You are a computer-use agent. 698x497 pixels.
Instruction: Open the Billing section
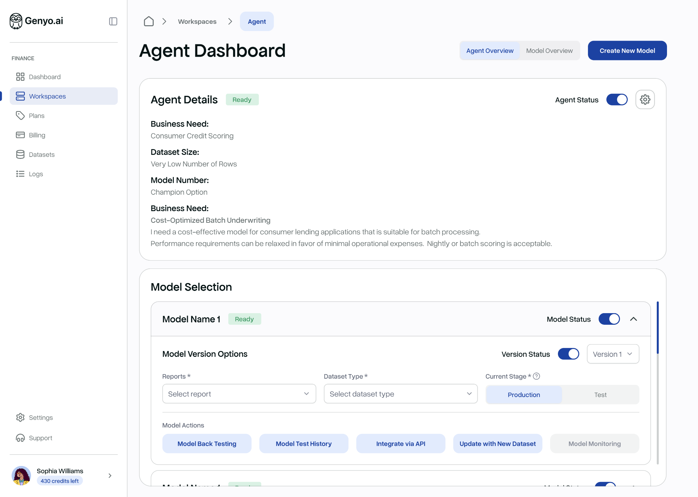click(x=37, y=135)
